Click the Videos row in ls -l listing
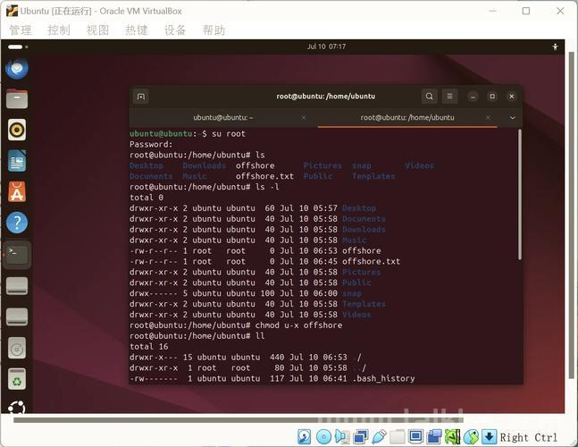The image size is (578, 447). point(250,315)
